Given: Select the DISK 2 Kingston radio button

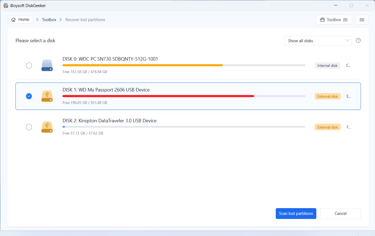Looking at the screenshot, I should coord(29,127).
